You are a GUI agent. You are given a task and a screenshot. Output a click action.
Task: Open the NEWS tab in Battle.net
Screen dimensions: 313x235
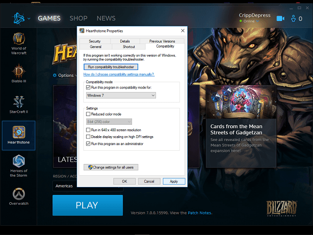(x=106, y=19)
